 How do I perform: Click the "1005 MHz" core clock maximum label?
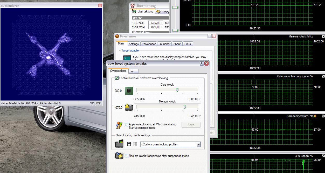click(x=194, y=99)
